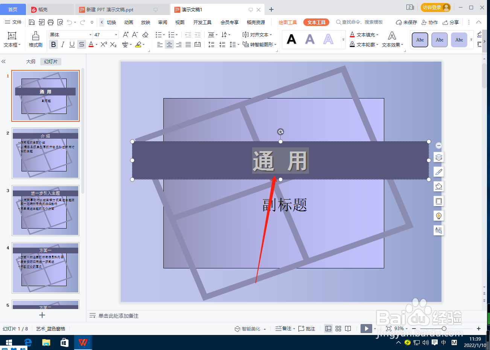
Task: Click the pen/style brush icon beside slide
Action: 438,172
